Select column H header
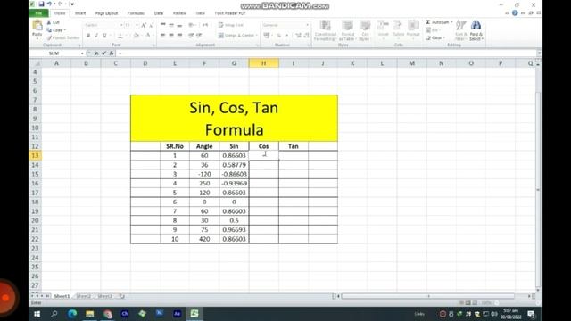This screenshot has height=321, width=571. pyautogui.click(x=264, y=63)
